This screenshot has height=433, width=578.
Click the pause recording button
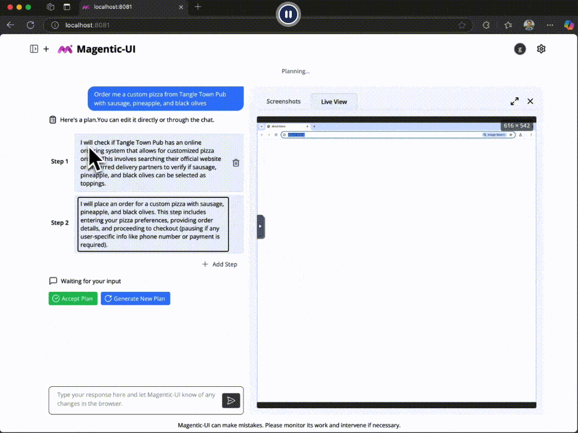[288, 14]
